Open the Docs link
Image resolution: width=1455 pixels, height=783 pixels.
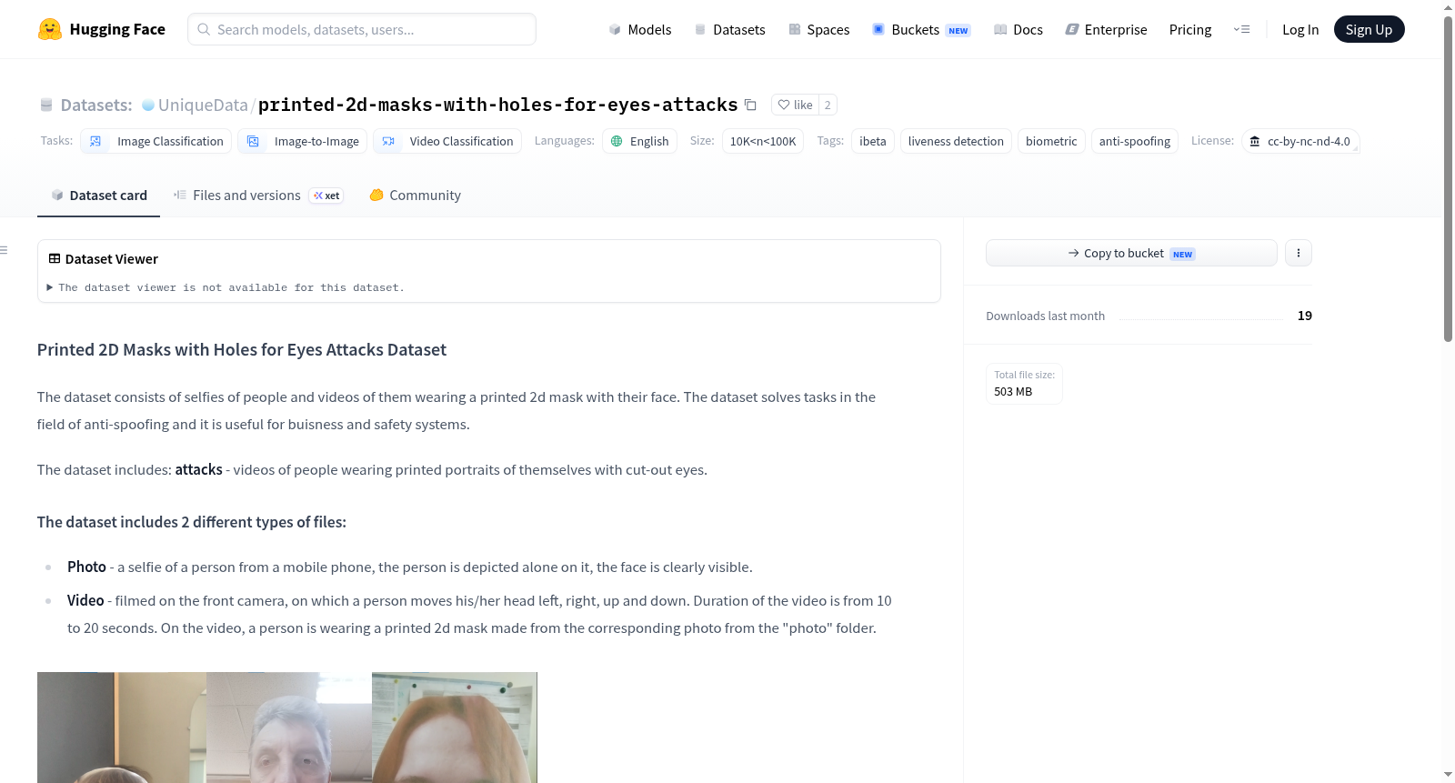[1018, 29]
